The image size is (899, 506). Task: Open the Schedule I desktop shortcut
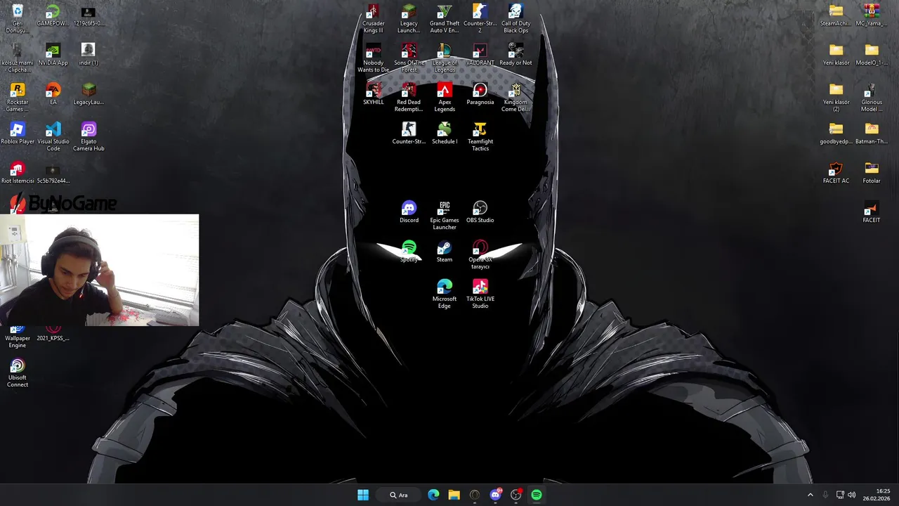point(445,134)
